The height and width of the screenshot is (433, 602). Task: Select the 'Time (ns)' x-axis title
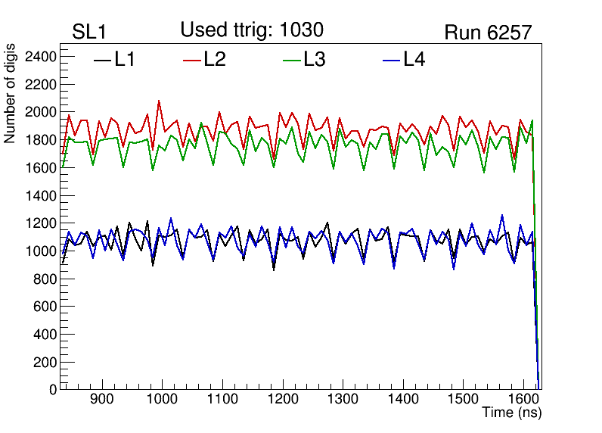[512, 413]
